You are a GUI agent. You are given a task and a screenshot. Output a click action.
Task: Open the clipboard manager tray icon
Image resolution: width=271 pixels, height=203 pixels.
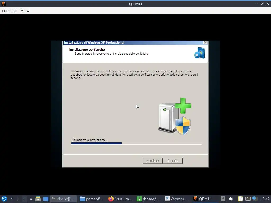[241, 199]
